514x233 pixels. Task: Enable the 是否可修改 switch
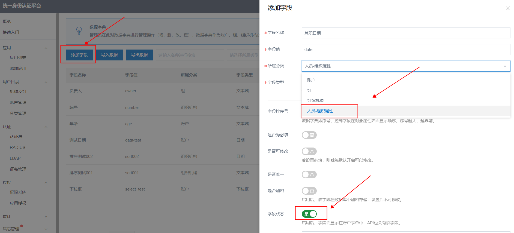309,151
